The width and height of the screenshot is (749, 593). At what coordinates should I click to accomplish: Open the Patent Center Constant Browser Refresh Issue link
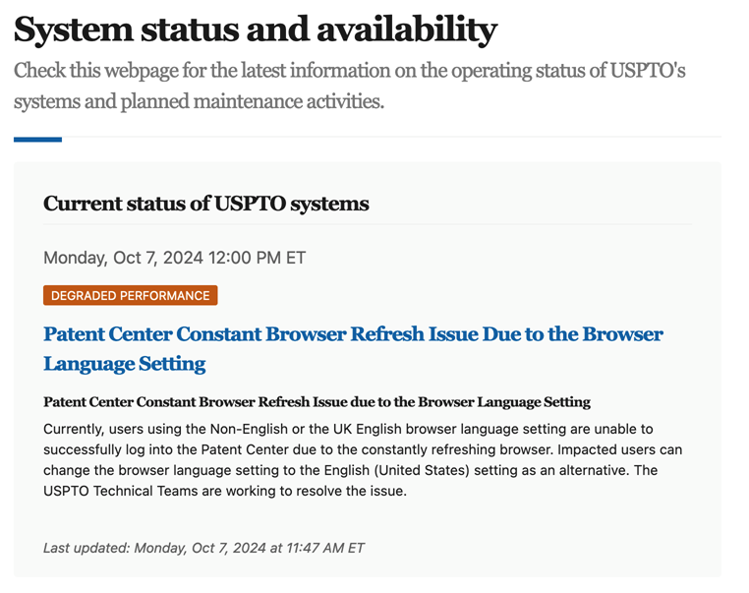[353, 334]
